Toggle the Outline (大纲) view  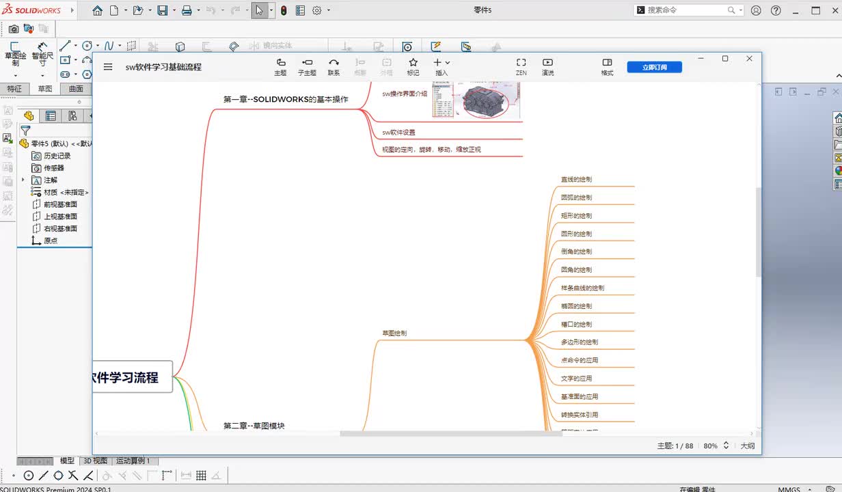tap(748, 446)
